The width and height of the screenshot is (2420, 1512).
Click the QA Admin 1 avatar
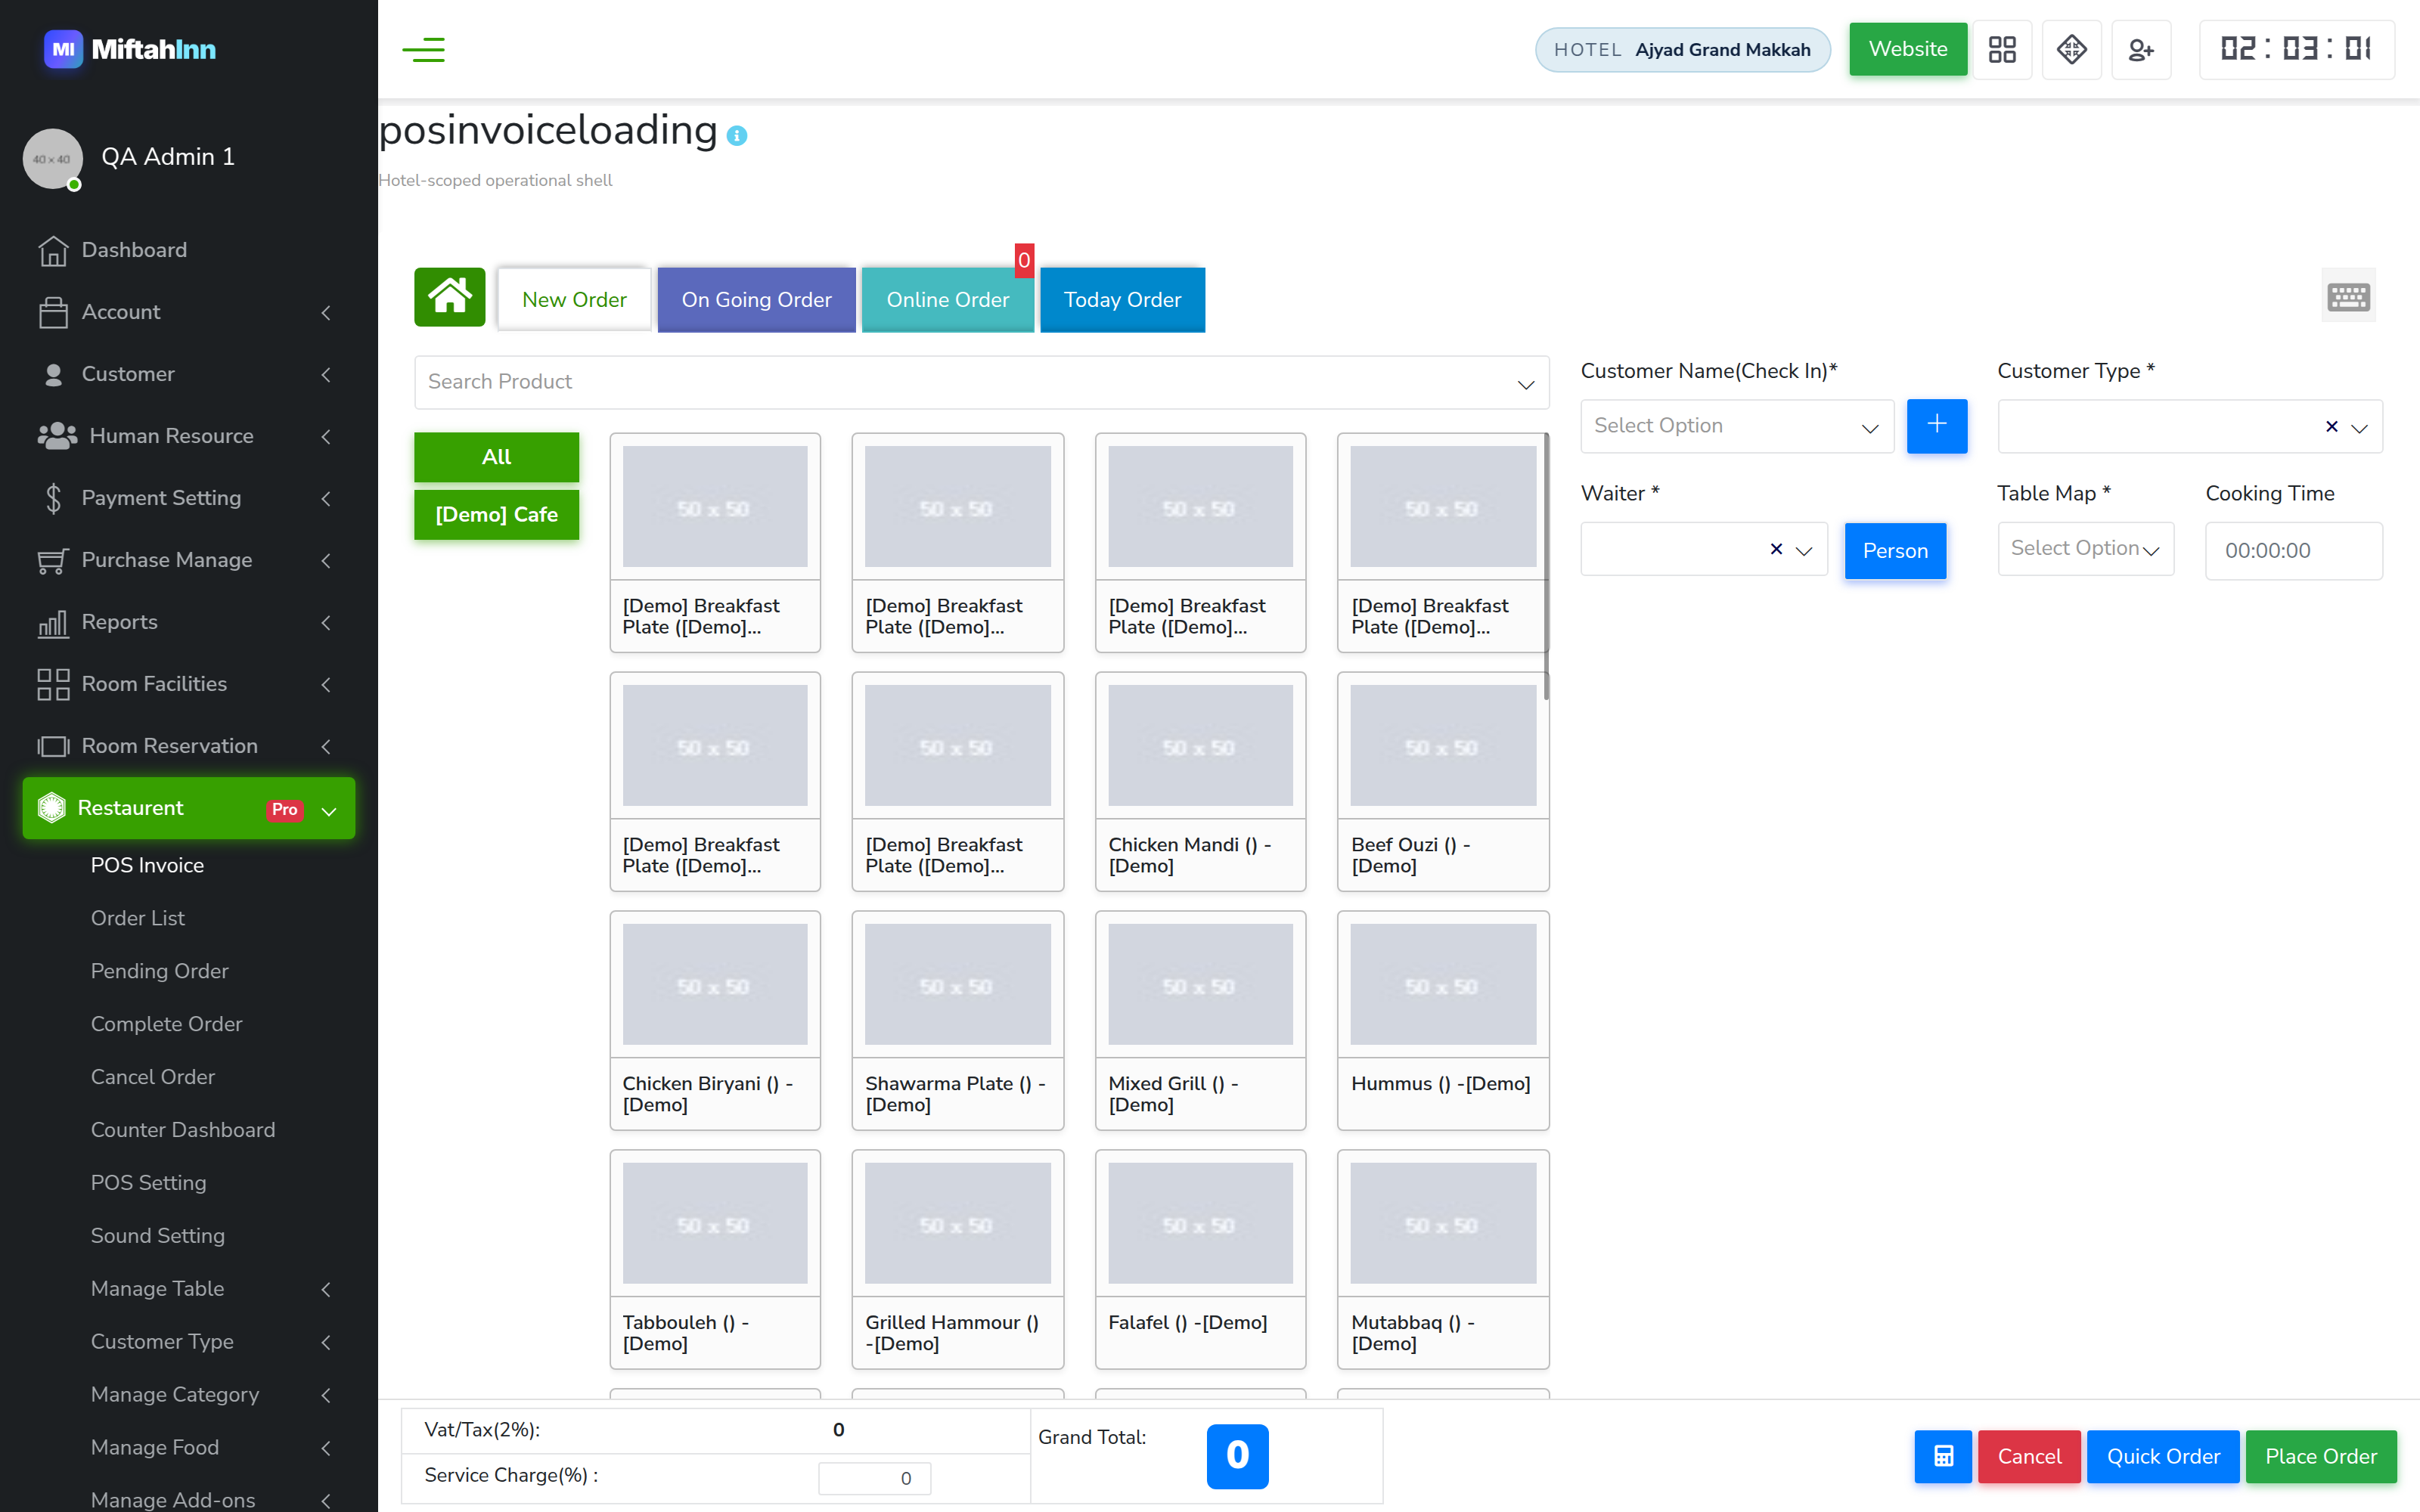[x=53, y=158]
